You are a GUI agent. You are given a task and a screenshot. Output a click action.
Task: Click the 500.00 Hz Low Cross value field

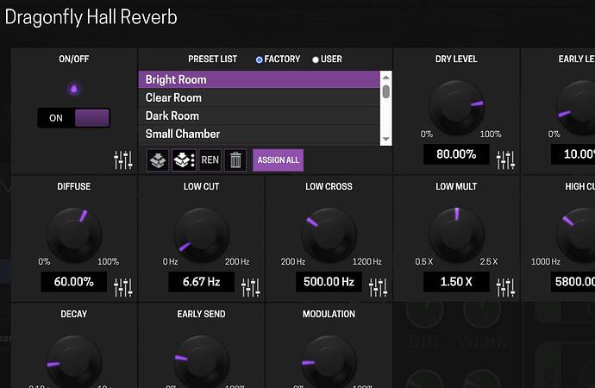(329, 282)
